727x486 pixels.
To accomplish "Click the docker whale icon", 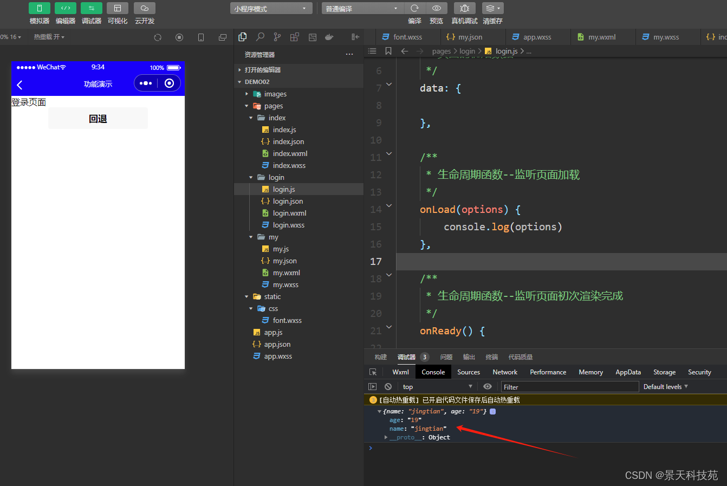I will pos(329,37).
